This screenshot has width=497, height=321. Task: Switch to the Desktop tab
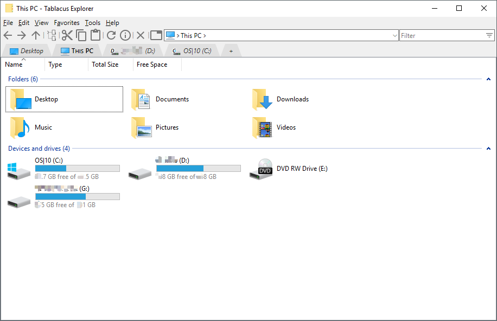[x=26, y=51]
